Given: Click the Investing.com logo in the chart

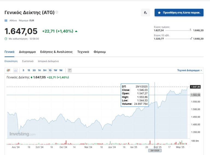Looking at the screenshot, I should pyautogui.click(x=22, y=134).
